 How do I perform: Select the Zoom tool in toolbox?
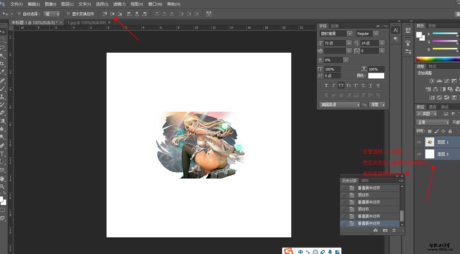pyautogui.click(x=2, y=187)
